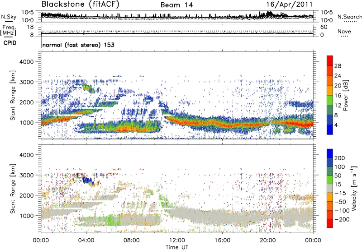Click the 16:00 time tick label
Viewport: 362px width, 250px height.
tap(222, 241)
